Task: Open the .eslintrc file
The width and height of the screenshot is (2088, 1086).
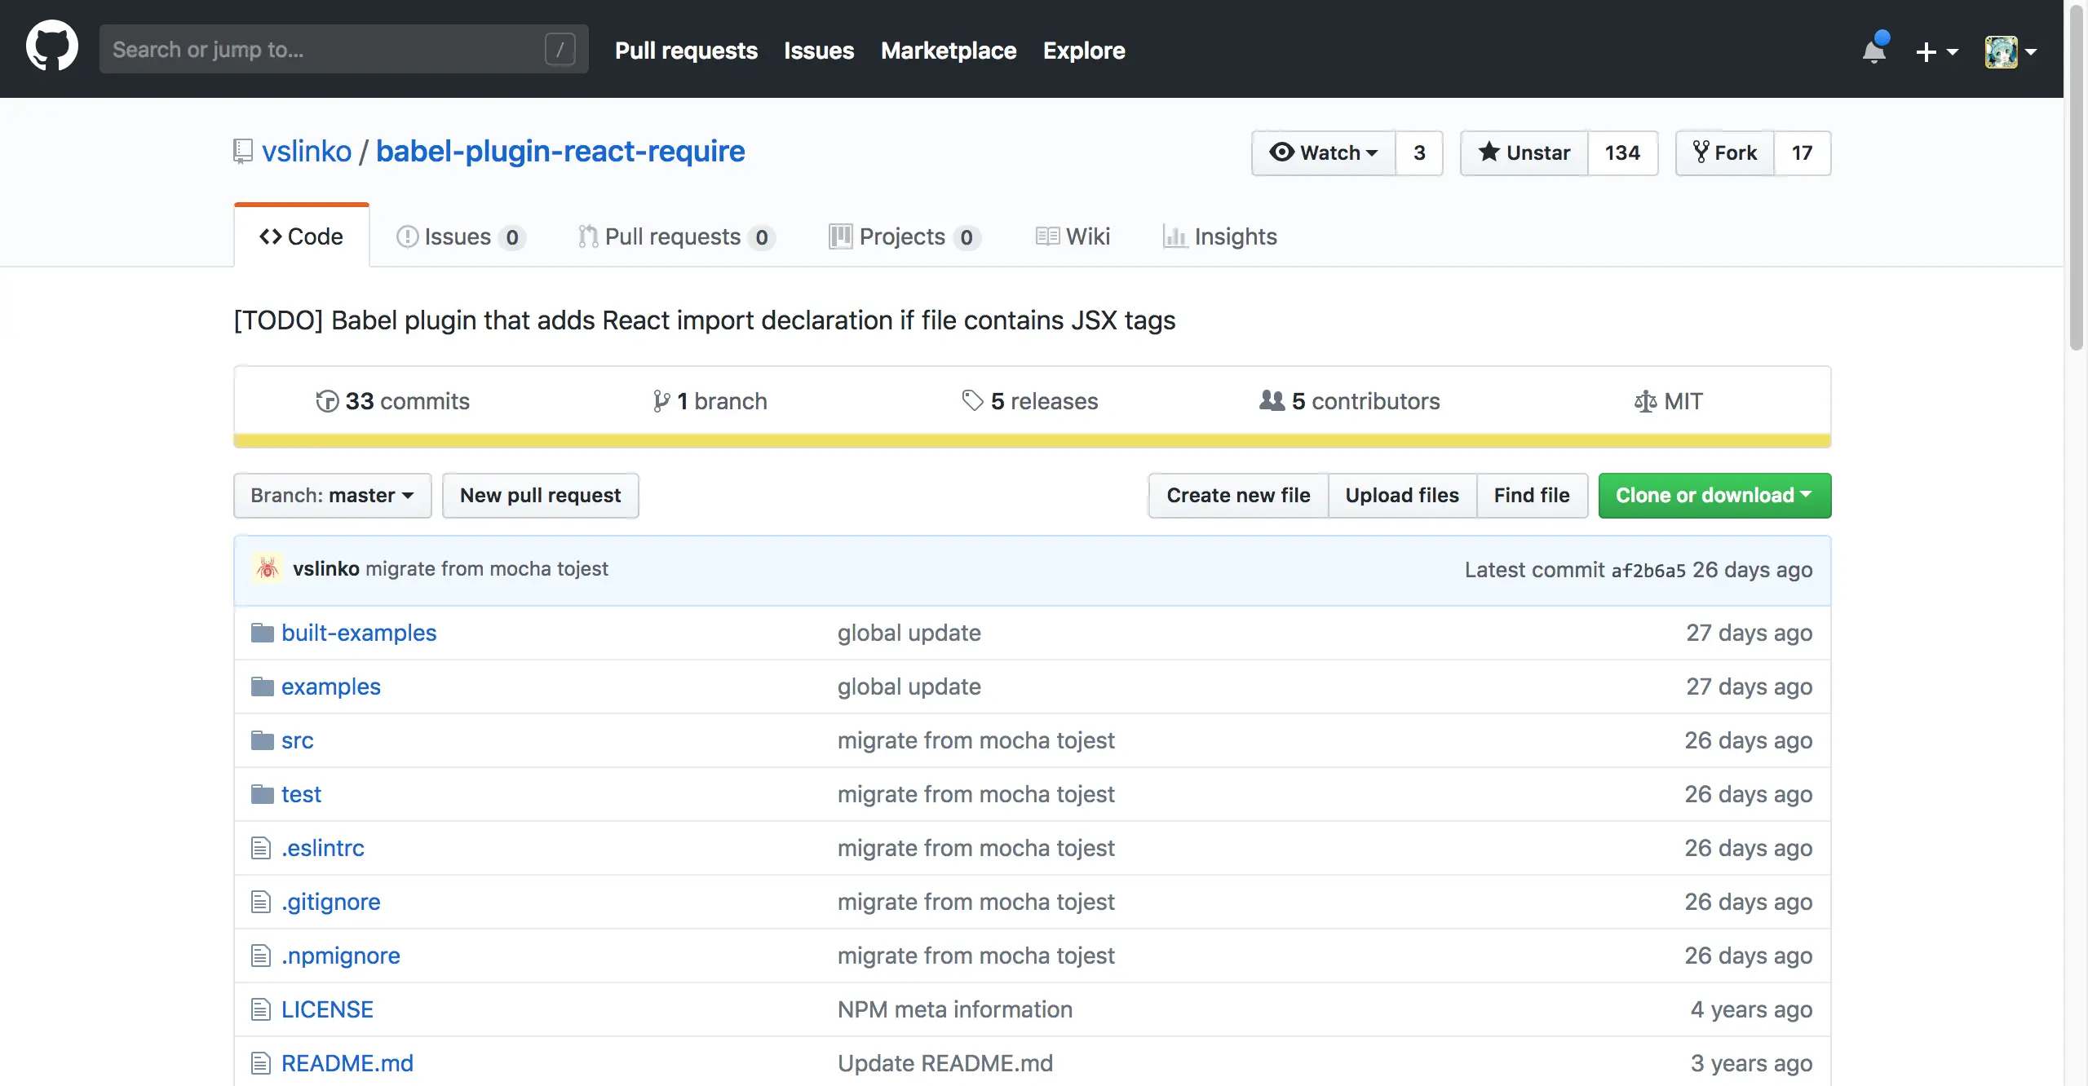Action: 323,848
